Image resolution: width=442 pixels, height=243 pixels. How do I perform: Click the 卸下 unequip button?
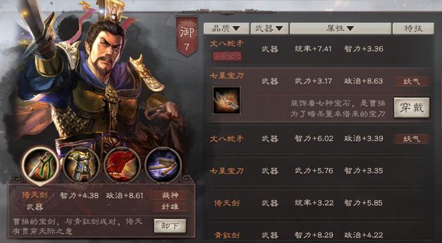(170, 226)
